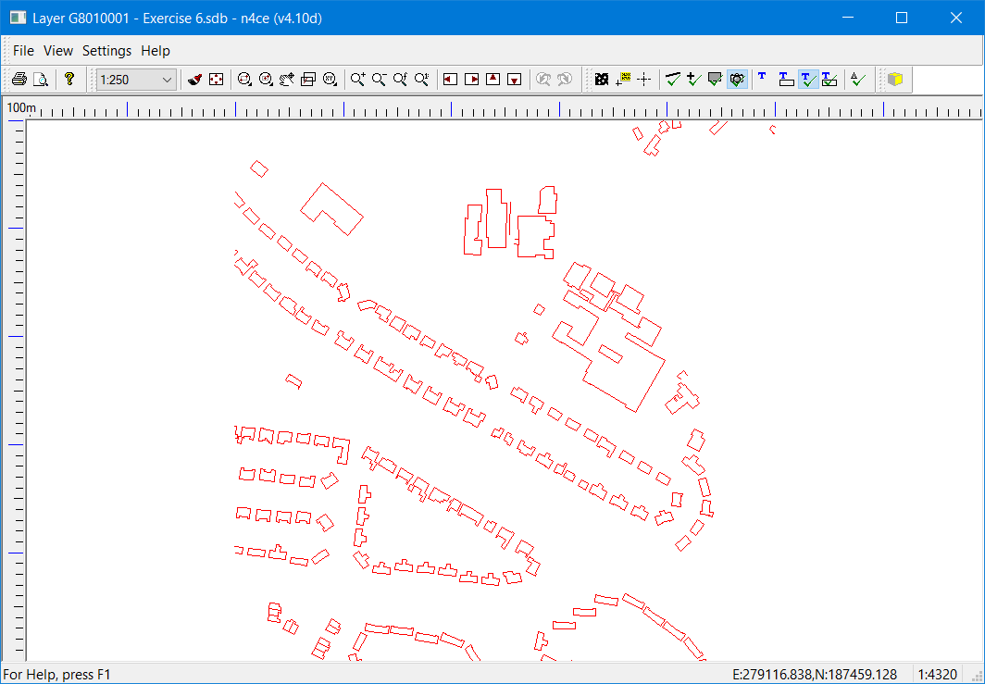The image size is (985, 684).
Task: Click the 100m label on the ruler
Action: (x=20, y=108)
